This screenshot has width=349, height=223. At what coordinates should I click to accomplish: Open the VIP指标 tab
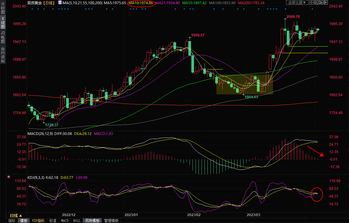coord(38,221)
